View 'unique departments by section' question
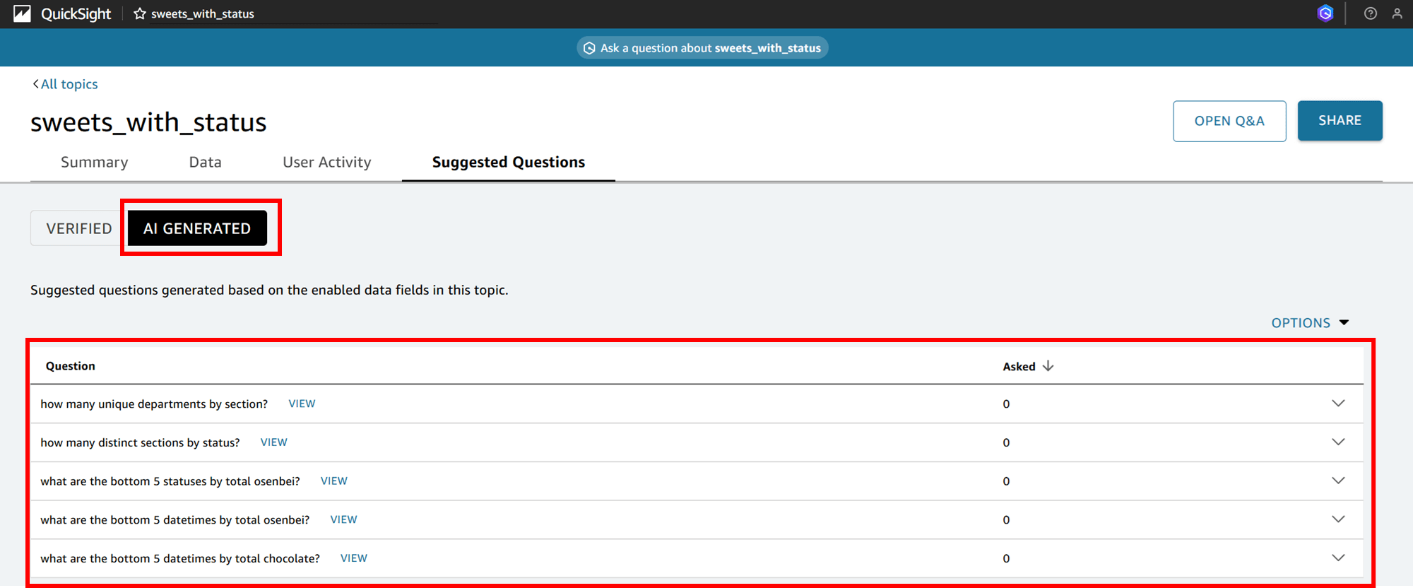Screen dimensions: 1413x588 pyautogui.click(x=302, y=404)
